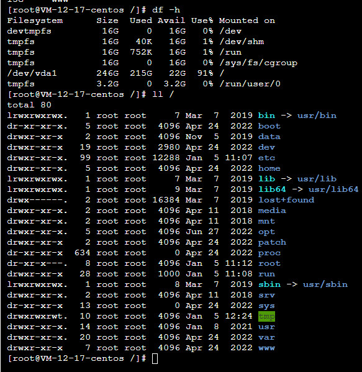Click the proc directory name
362x372 pixels.
(269, 253)
